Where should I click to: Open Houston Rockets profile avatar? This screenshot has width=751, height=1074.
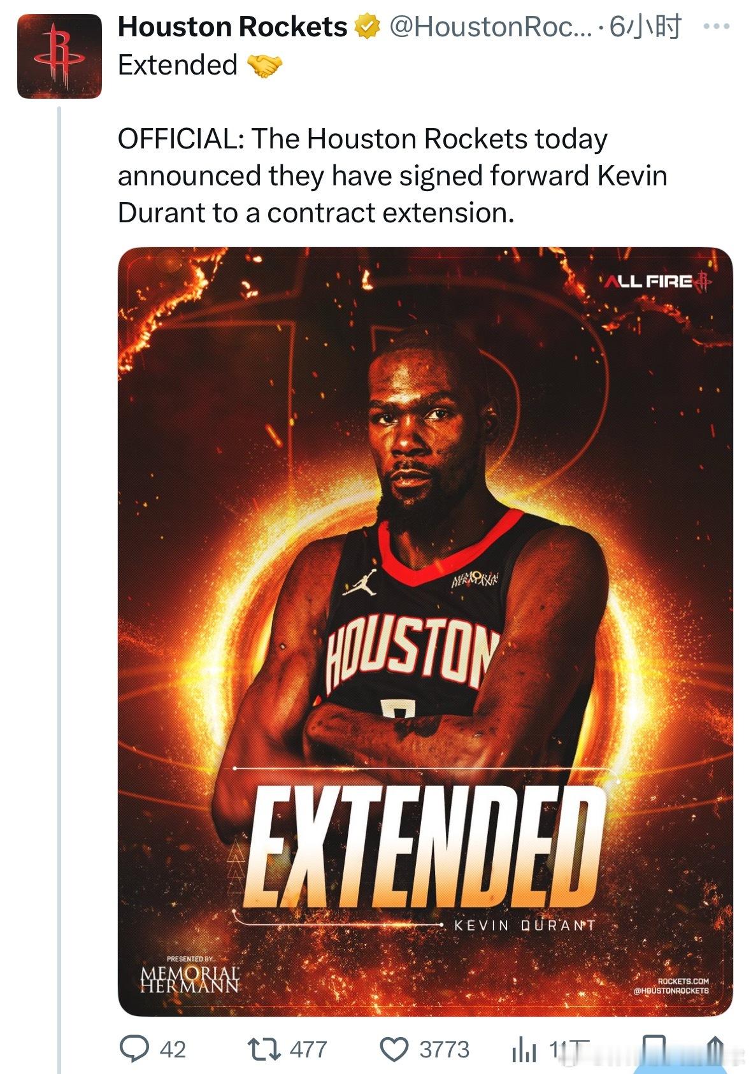[59, 57]
